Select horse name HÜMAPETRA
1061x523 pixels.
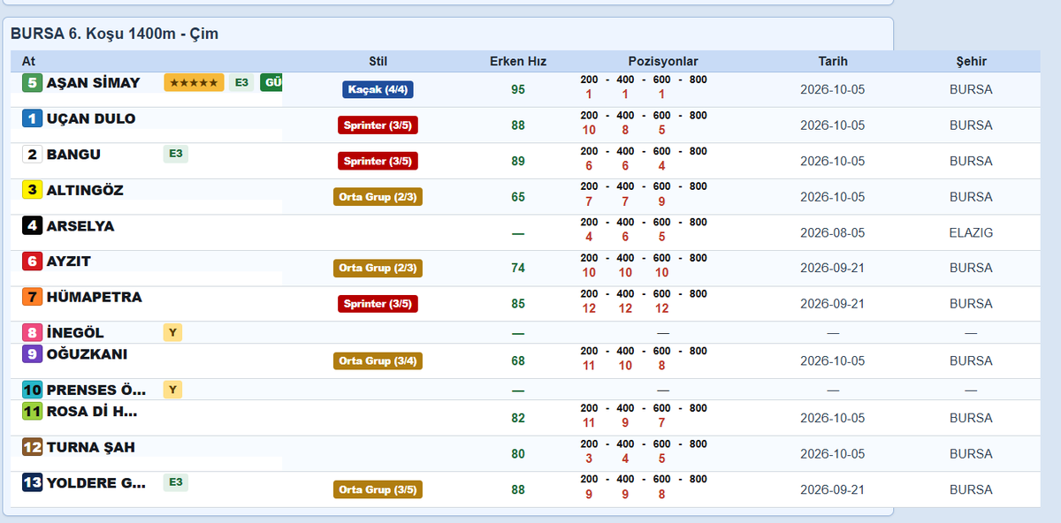click(94, 297)
